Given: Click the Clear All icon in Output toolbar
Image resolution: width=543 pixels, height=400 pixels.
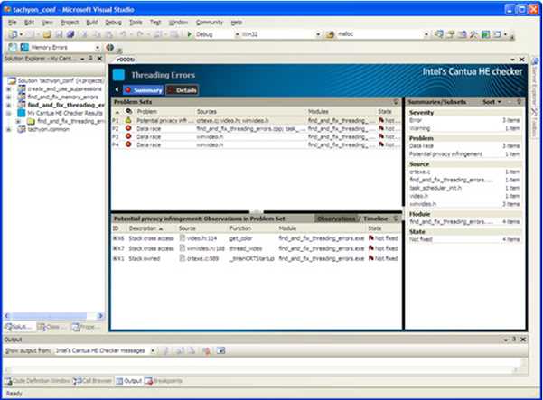Looking at the screenshot, I should 206,350.
